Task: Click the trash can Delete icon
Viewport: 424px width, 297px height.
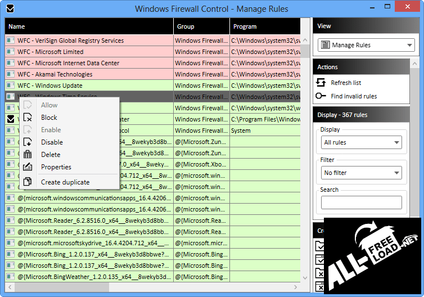Action: [28, 155]
